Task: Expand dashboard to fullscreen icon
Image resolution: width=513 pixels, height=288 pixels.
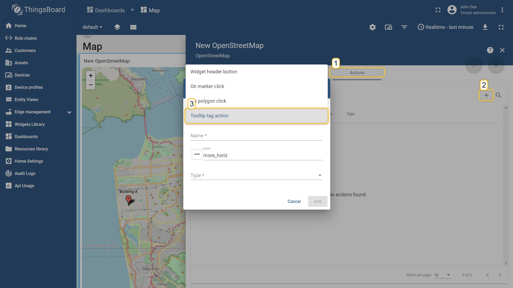Action: (x=501, y=27)
